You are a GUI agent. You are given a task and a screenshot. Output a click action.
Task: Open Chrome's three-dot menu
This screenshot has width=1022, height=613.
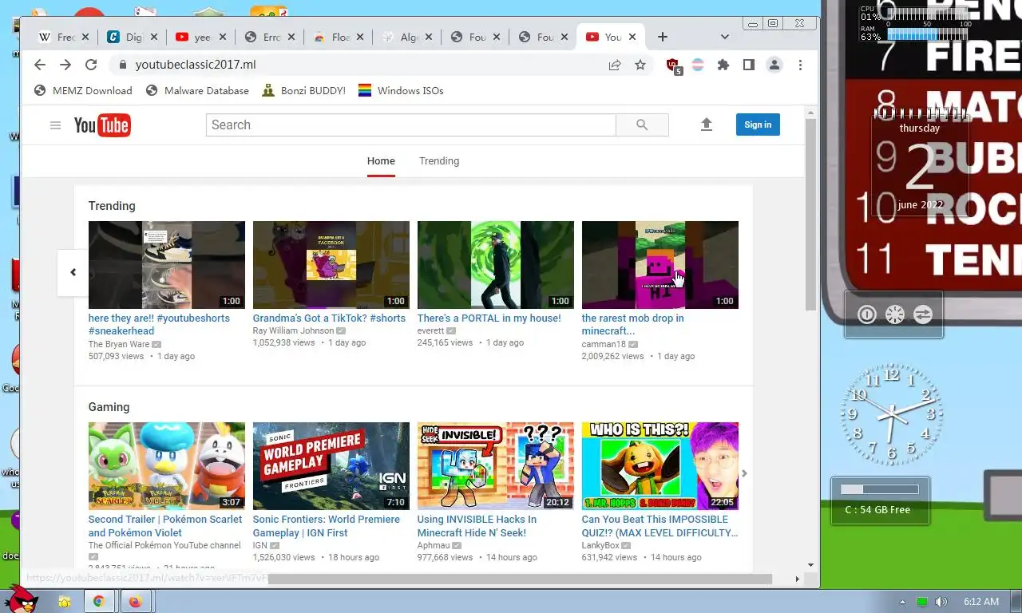[x=800, y=65]
